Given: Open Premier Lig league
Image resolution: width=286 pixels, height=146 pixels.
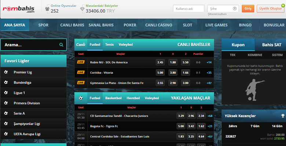Looking at the screenshot, I should click(34, 72).
